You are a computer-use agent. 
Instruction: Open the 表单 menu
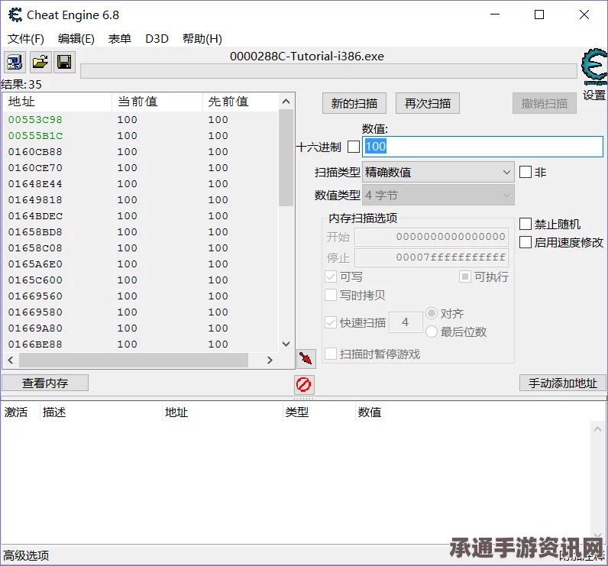(119, 39)
